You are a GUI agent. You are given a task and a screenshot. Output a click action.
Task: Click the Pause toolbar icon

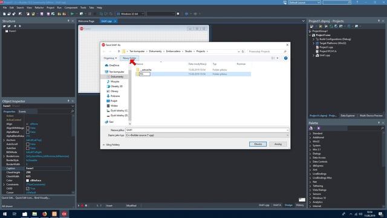[89, 14]
